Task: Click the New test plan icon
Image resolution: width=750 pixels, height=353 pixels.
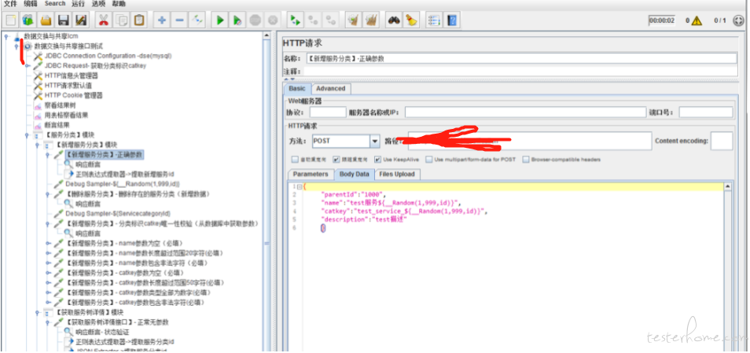Action: (12, 20)
